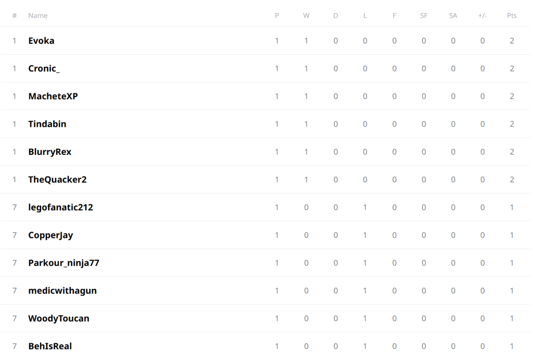Sort standings by Name column header
Viewport: 533px width, 362px height.
click(38, 16)
